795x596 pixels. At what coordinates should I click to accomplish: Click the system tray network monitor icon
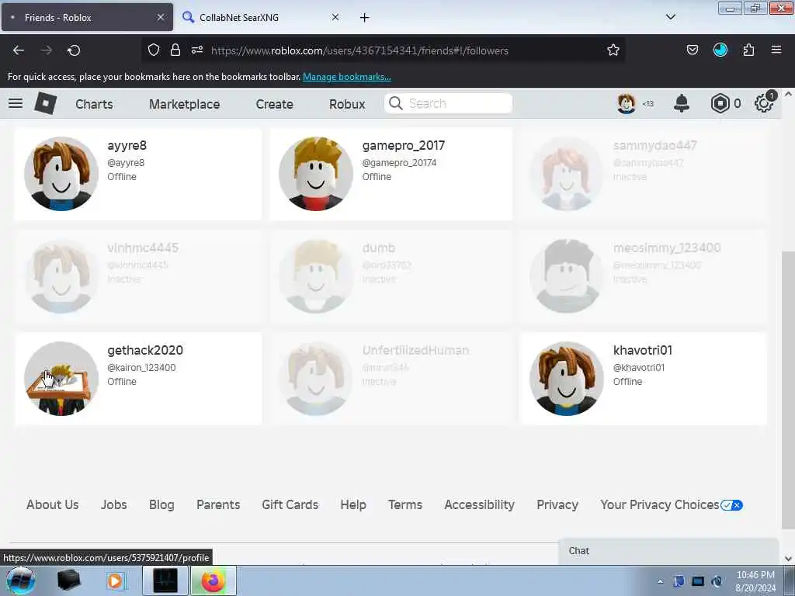698,581
